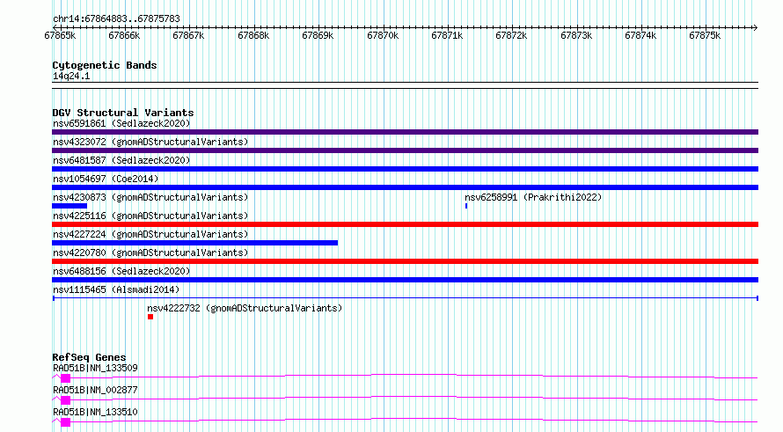Click the 67866k ruler tick label
The height and width of the screenshot is (432, 783).
pos(124,35)
